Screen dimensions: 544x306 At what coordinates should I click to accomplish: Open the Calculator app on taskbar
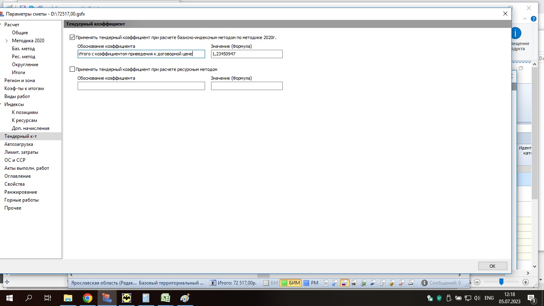(146, 298)
